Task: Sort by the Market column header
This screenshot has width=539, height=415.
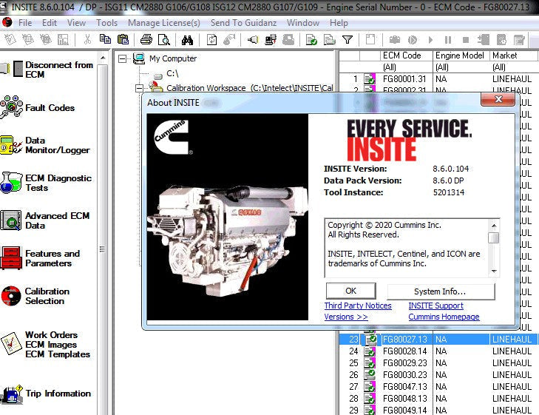Action: tap(514, 55)
